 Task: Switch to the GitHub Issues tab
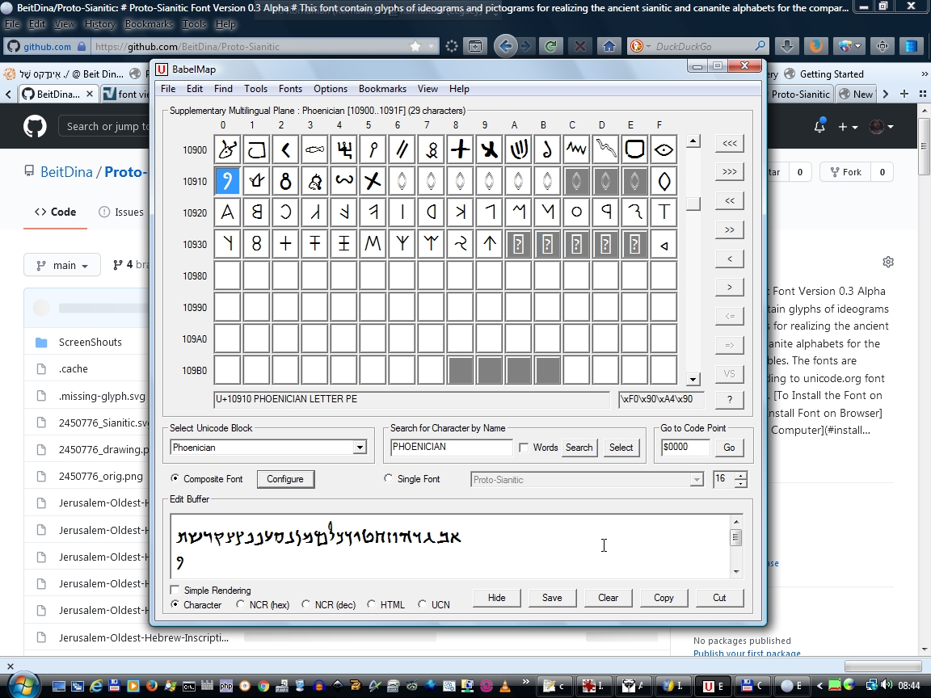point(121,212)
